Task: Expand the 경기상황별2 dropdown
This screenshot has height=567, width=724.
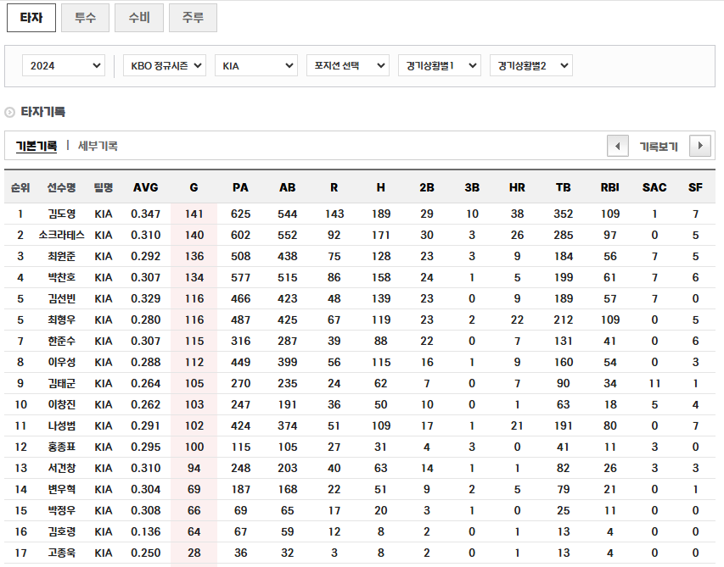Action: 531,65
